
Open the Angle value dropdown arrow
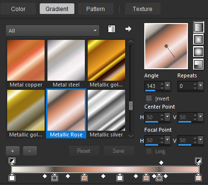pyautogui.click(x=168, y=86)
